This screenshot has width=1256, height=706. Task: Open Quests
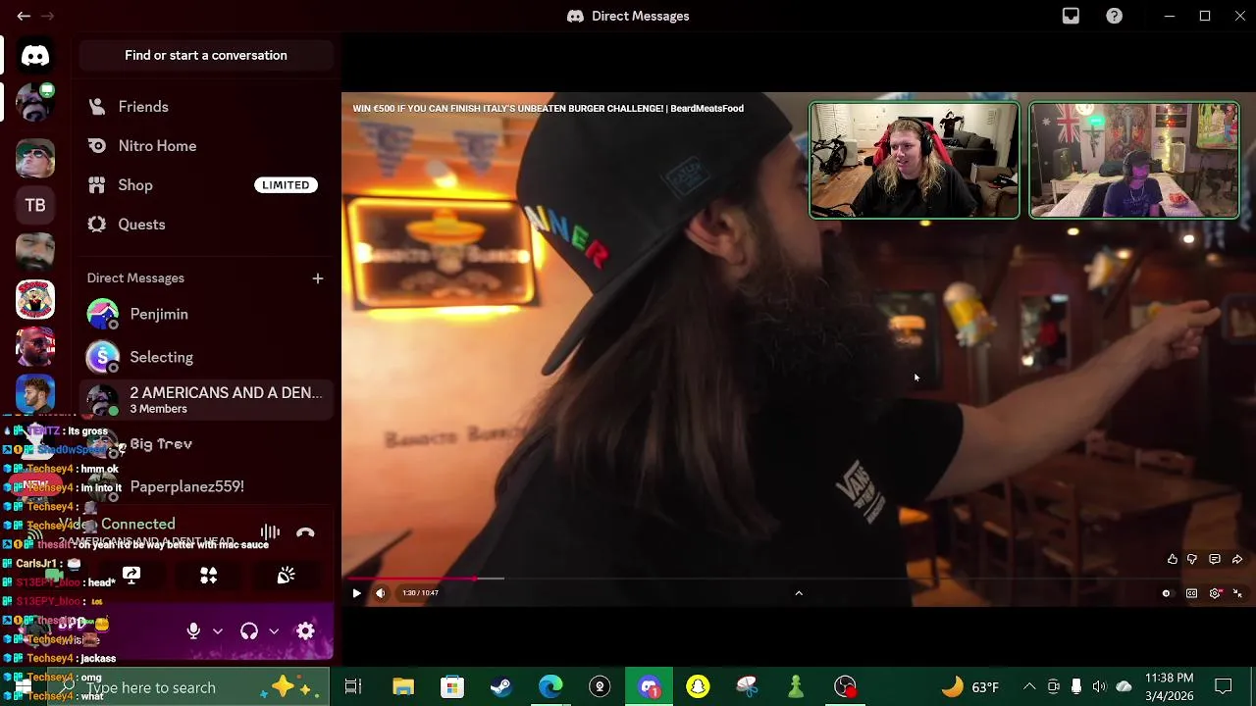(206, 225)
